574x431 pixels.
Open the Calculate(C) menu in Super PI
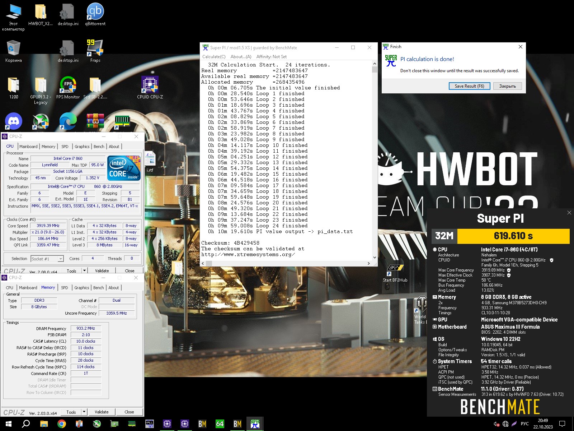coord(214,57)
